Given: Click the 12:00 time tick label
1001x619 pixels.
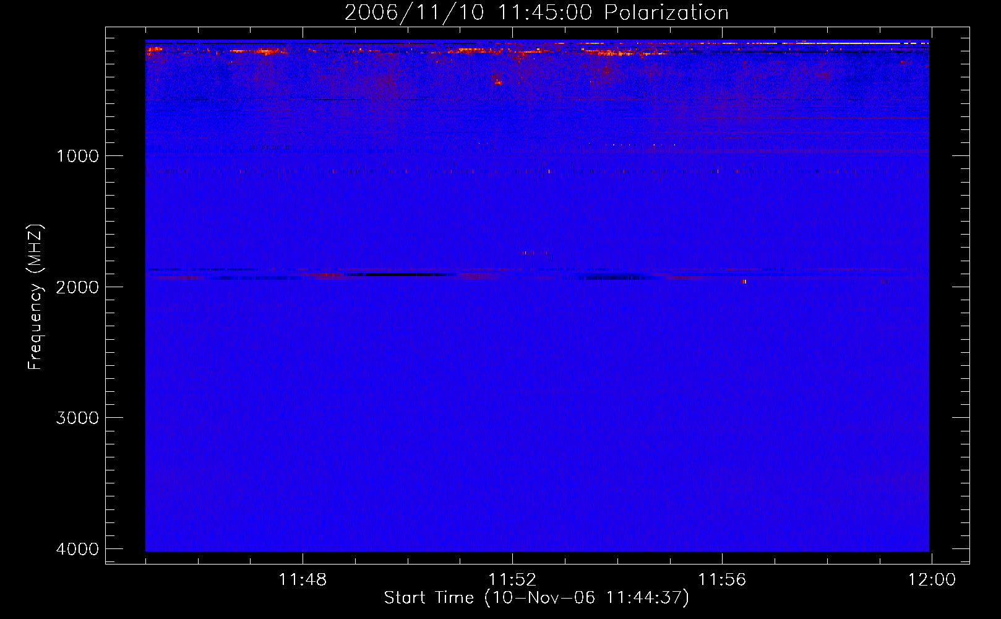Looking at the screenshot, I should (x=932, y=580).
